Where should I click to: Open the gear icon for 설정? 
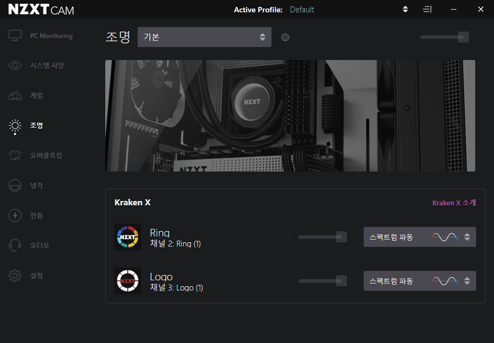(15, 275)
